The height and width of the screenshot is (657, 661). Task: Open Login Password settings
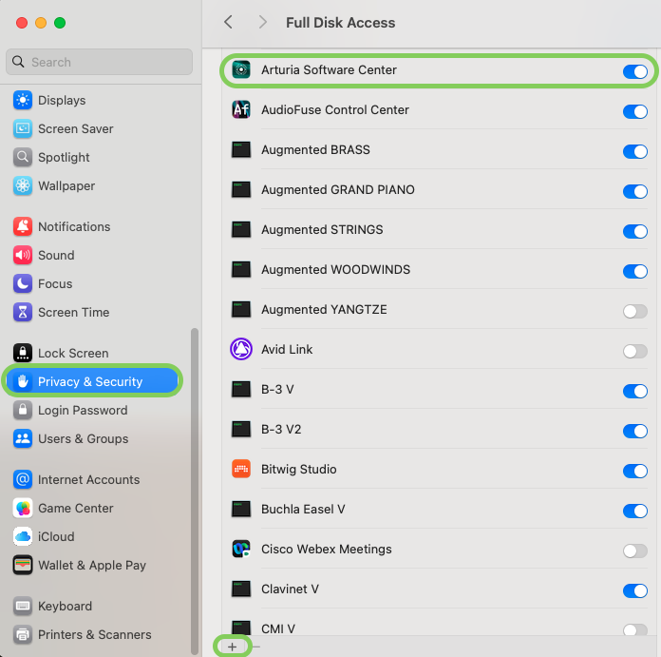click(x=83, y=410)
